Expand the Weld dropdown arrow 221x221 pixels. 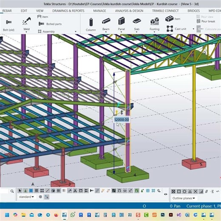click(x=26, y=32)
